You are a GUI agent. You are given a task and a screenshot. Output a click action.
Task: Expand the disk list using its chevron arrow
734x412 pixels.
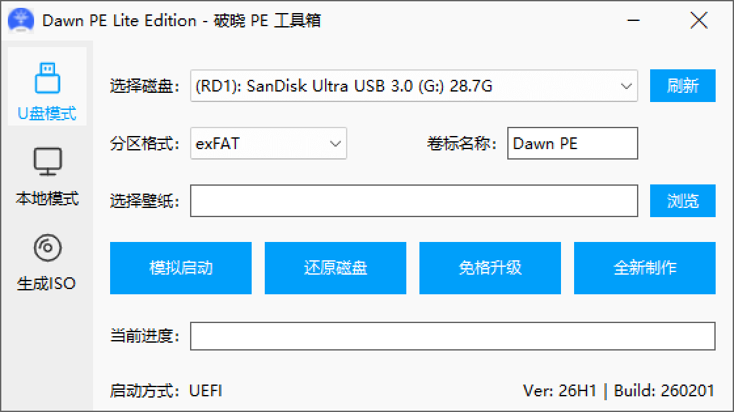click(x=626, y=86)
